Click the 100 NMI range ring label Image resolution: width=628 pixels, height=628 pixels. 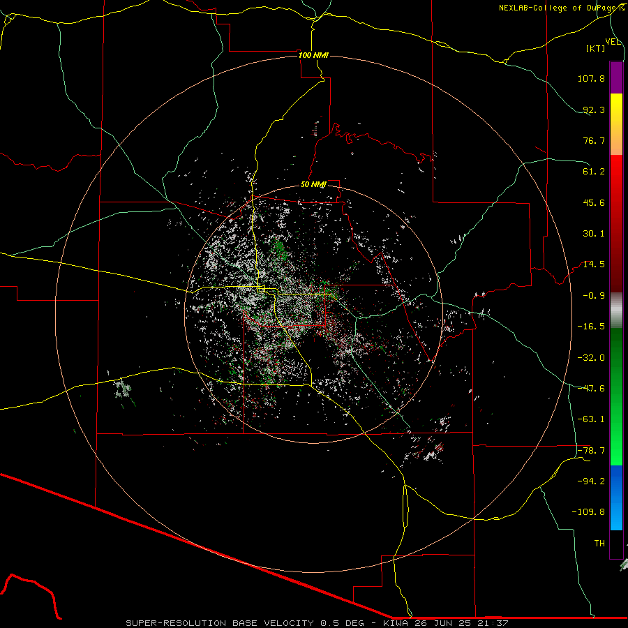(x=313, y=55)
